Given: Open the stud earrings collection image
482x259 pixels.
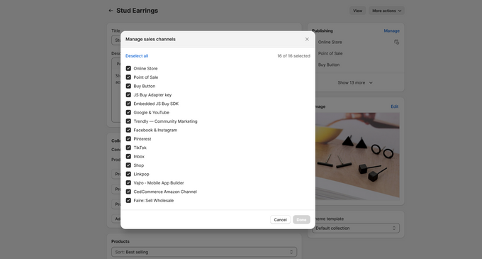Looking at the screenshot, I should coord(357,156).
